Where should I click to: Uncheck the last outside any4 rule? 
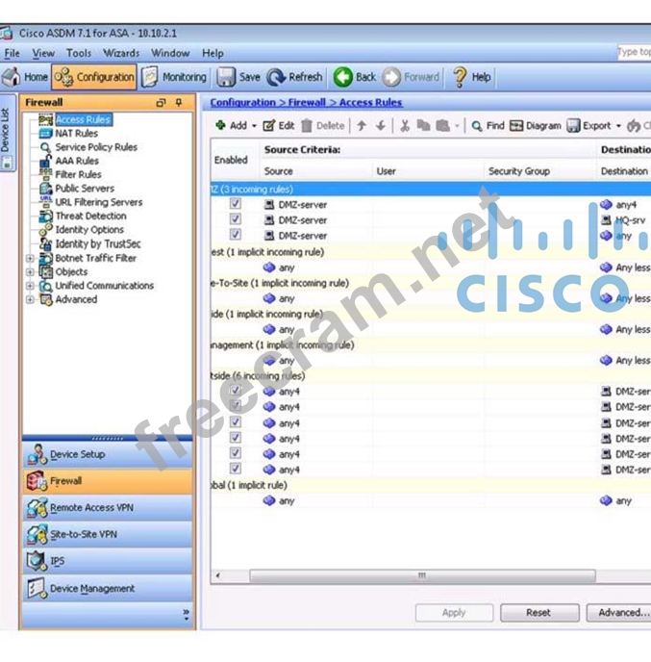236,470
